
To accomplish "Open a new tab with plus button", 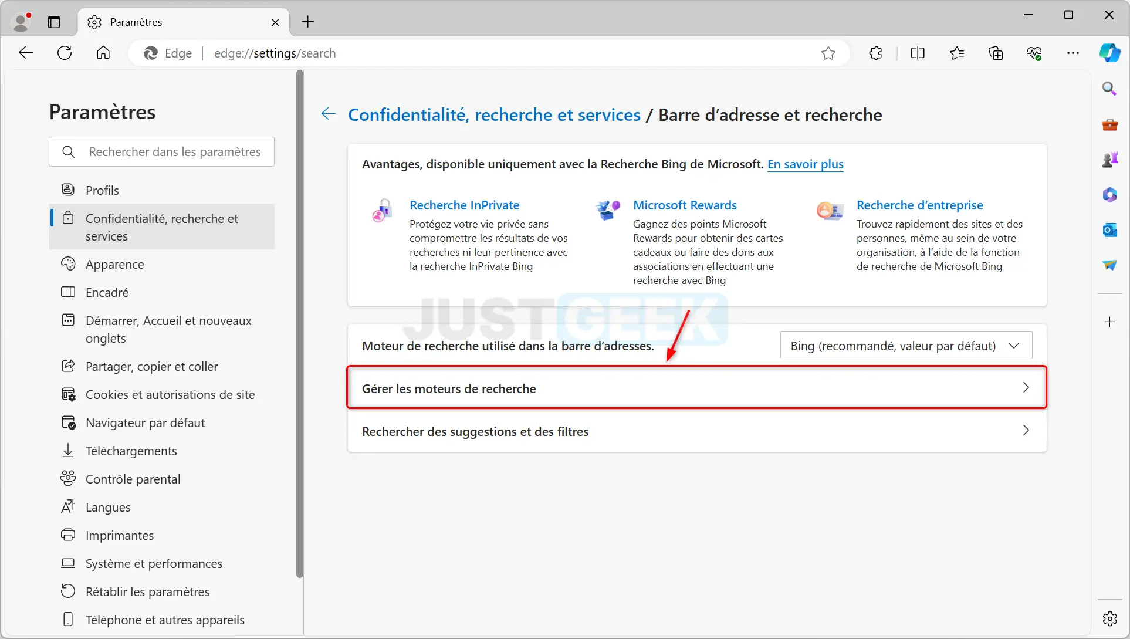I will pos(308,22).
